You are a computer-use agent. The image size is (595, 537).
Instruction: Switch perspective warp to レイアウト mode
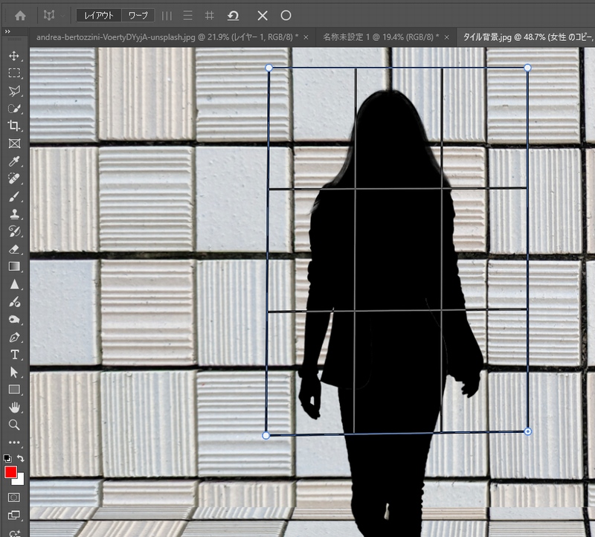click(x=98, y=15)
